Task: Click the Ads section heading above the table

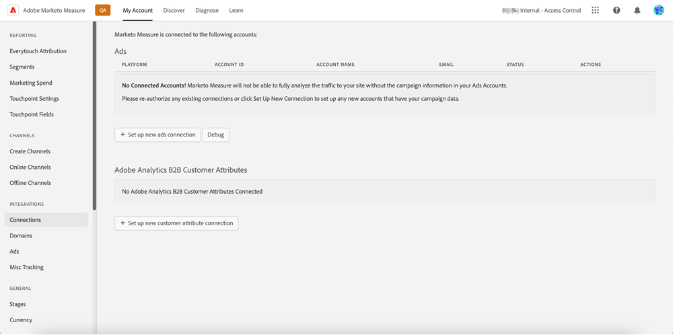Action: point(120,51)
